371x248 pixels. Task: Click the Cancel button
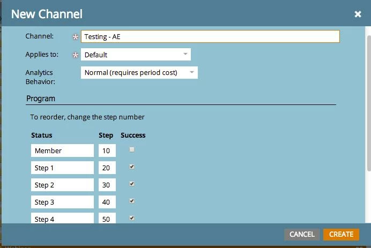[x=302, y=234]
